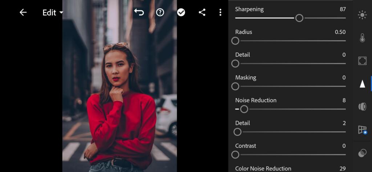Click the Noise Reduction value 8
The height and width of the screenshot is (172, 372).
pos(344,100)
